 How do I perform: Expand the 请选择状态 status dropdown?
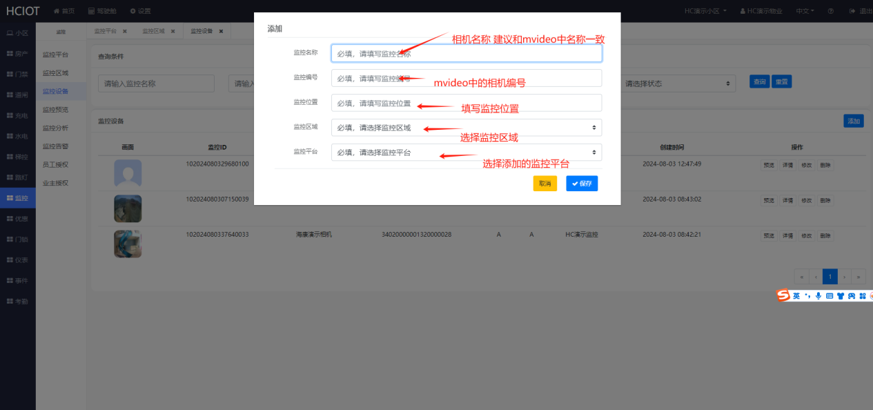tap(677, 84)
